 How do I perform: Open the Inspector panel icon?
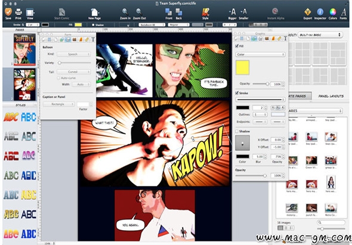(x=320, y=12)
